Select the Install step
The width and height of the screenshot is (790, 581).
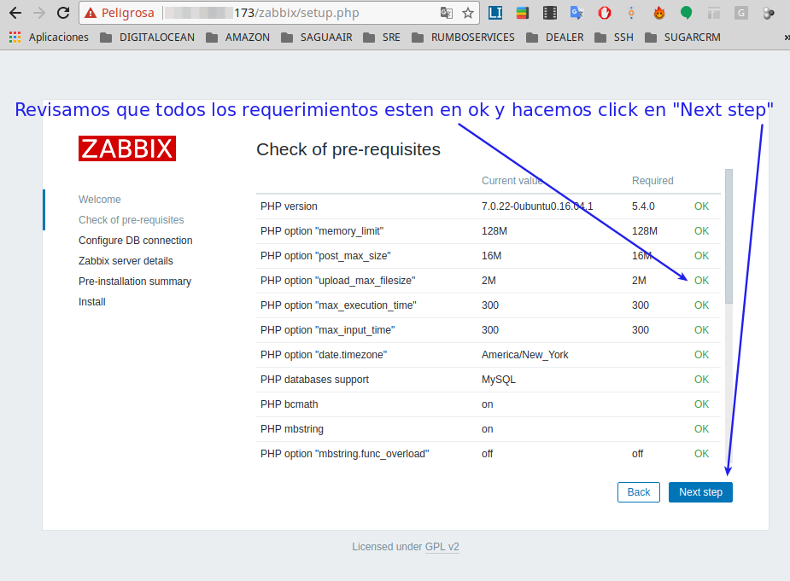coord(91,301)
